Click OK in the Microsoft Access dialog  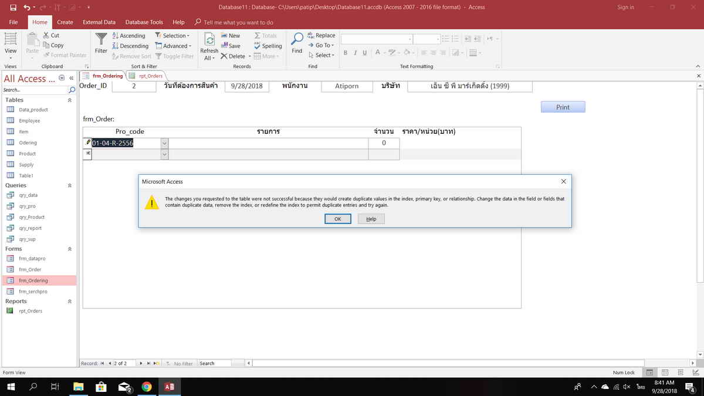point(338,219)
